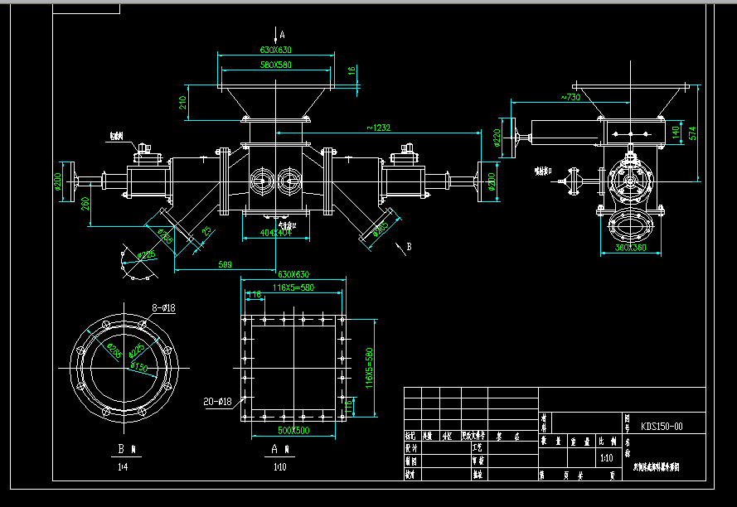
Task: Select the 630X630 dimension above the hopper
Action: click(x=276, y=49)
